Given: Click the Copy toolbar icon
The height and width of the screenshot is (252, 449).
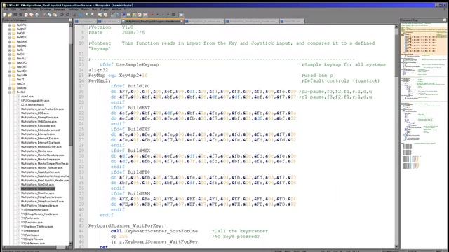Looking at the screenshot, I should tap(49, 15).
